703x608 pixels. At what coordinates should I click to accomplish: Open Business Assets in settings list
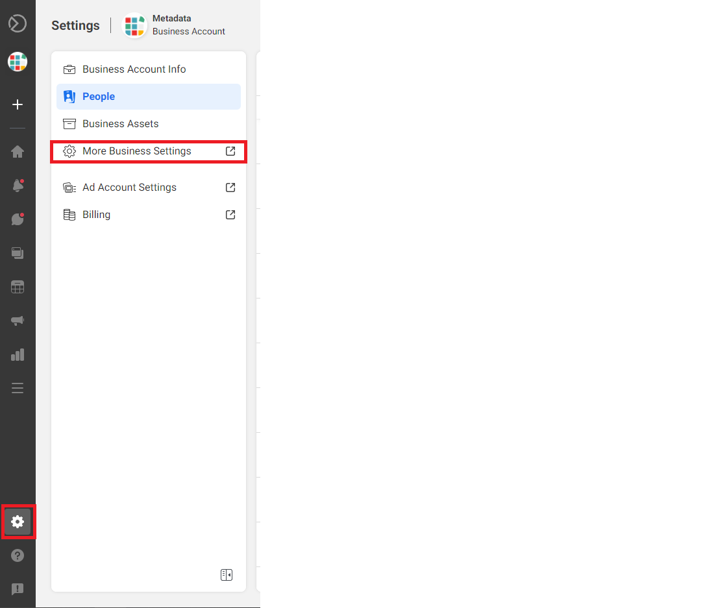[x=120, y=124]
